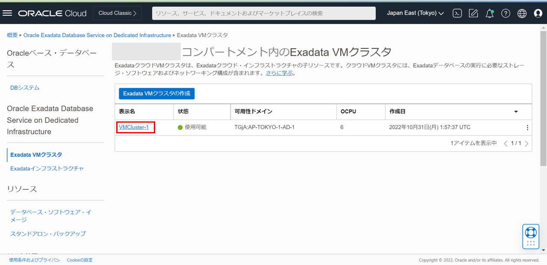Open the floating support lifebuoy widget

coord(531,233)
